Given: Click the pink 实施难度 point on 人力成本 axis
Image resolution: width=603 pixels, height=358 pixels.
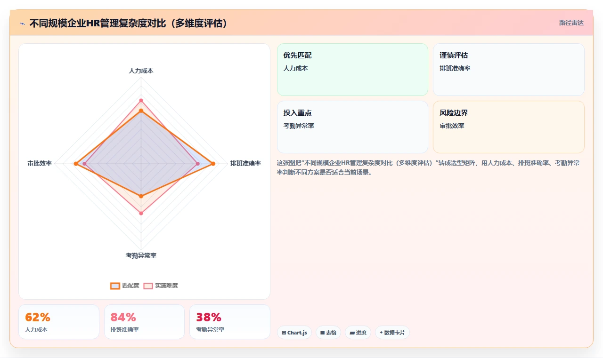Looking at the screenshot, I should 141,101.
